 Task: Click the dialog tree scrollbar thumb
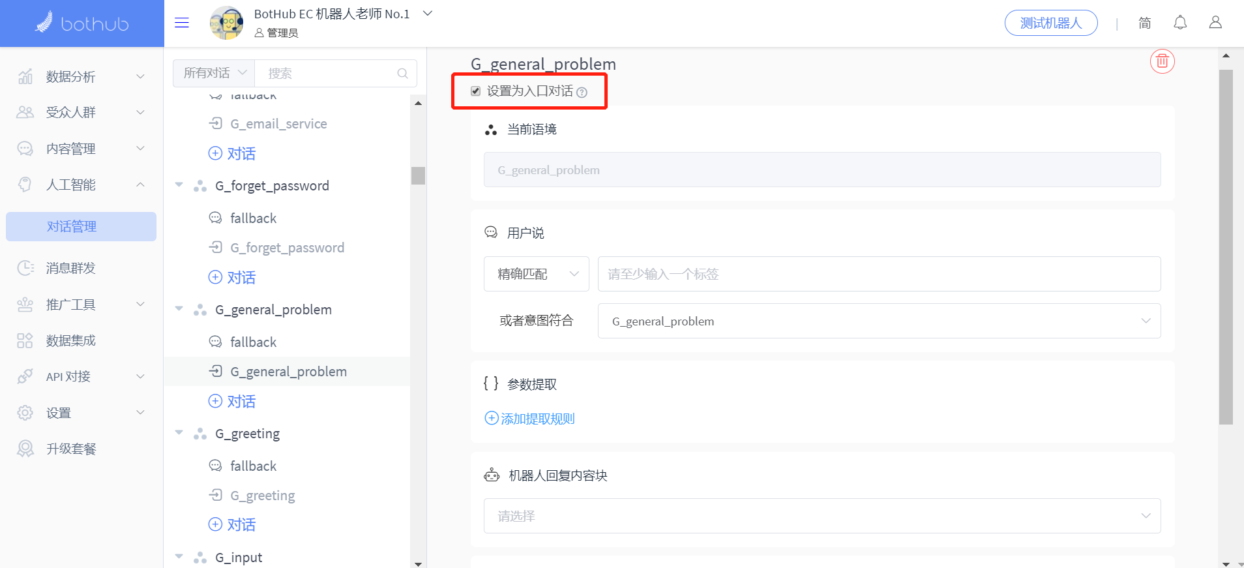(419, 175)
